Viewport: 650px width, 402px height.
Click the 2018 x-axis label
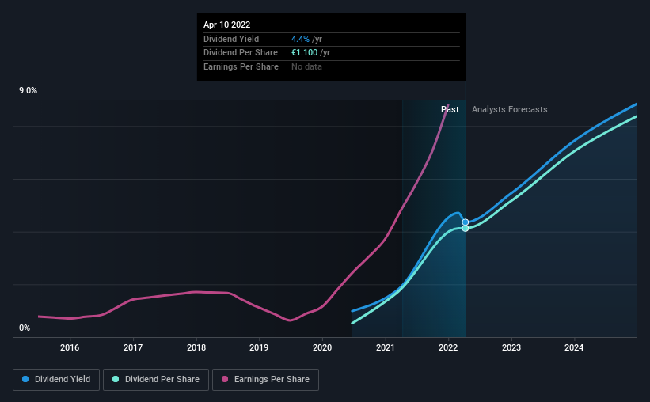[196, 347]
